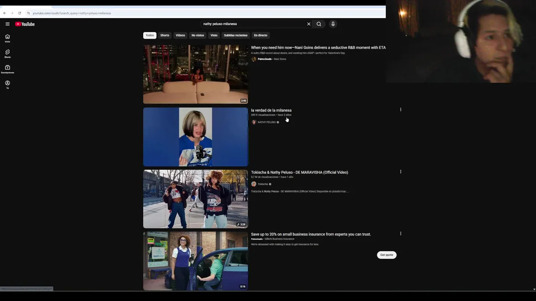This screenshot has height=301, width=536.
Task: Open the Nani Goins ad thumbnail
Action: [x=196, y=74]
